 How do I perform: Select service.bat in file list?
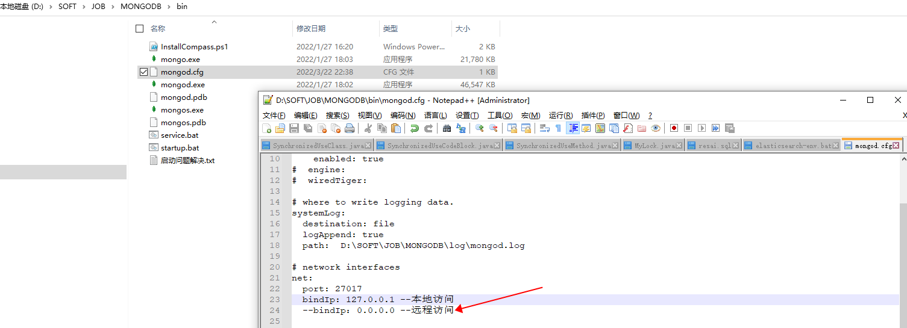coord(180,135)
